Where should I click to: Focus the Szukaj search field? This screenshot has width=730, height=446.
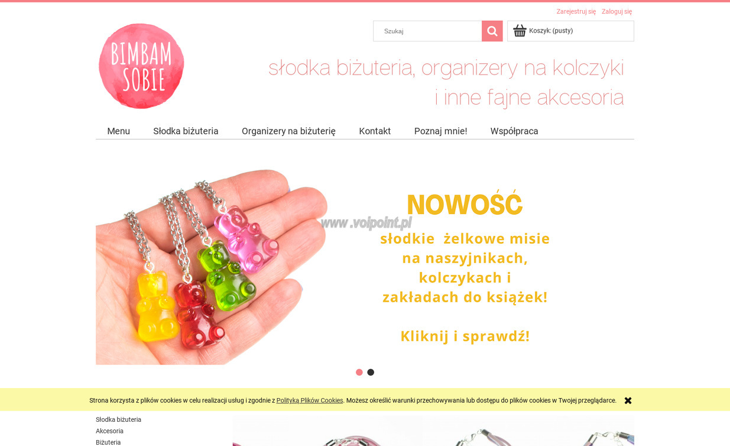coord(427,31)
